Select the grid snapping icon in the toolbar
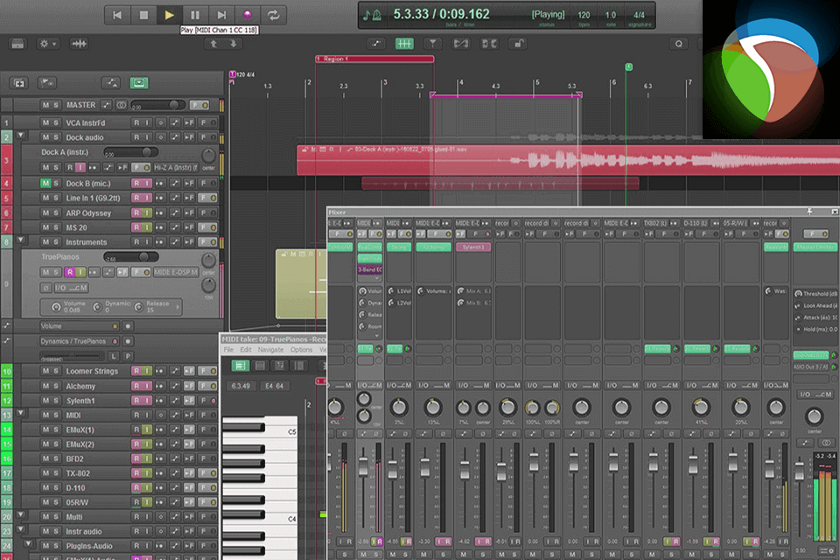This screenshot has height=560, width=840. point(405,44)
